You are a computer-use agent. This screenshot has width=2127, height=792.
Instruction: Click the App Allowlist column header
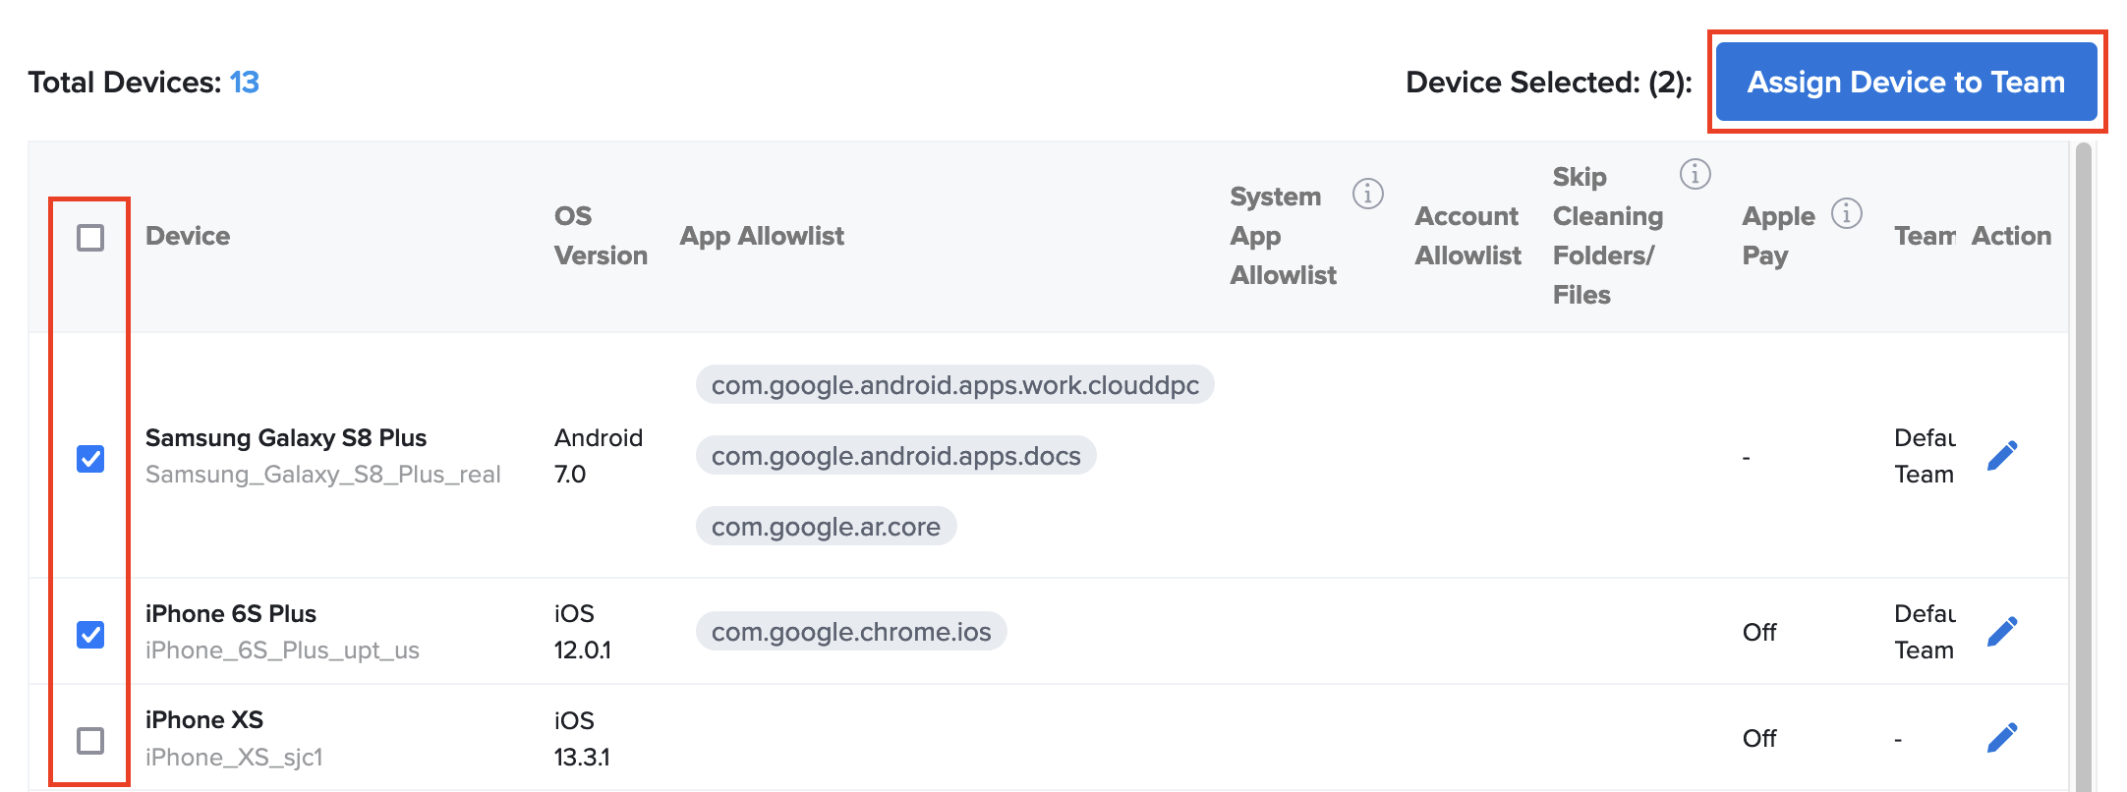tap(762, 236)
